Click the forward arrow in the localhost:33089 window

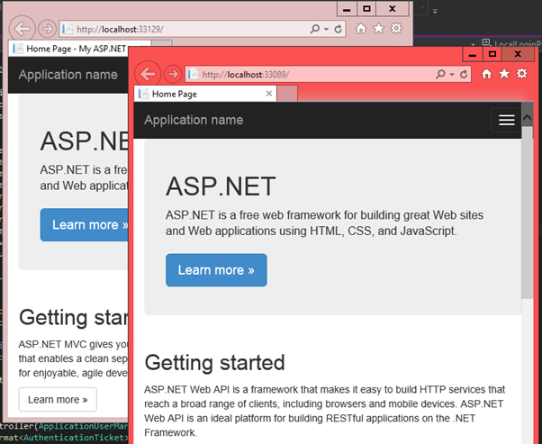(x=171, y=74)
